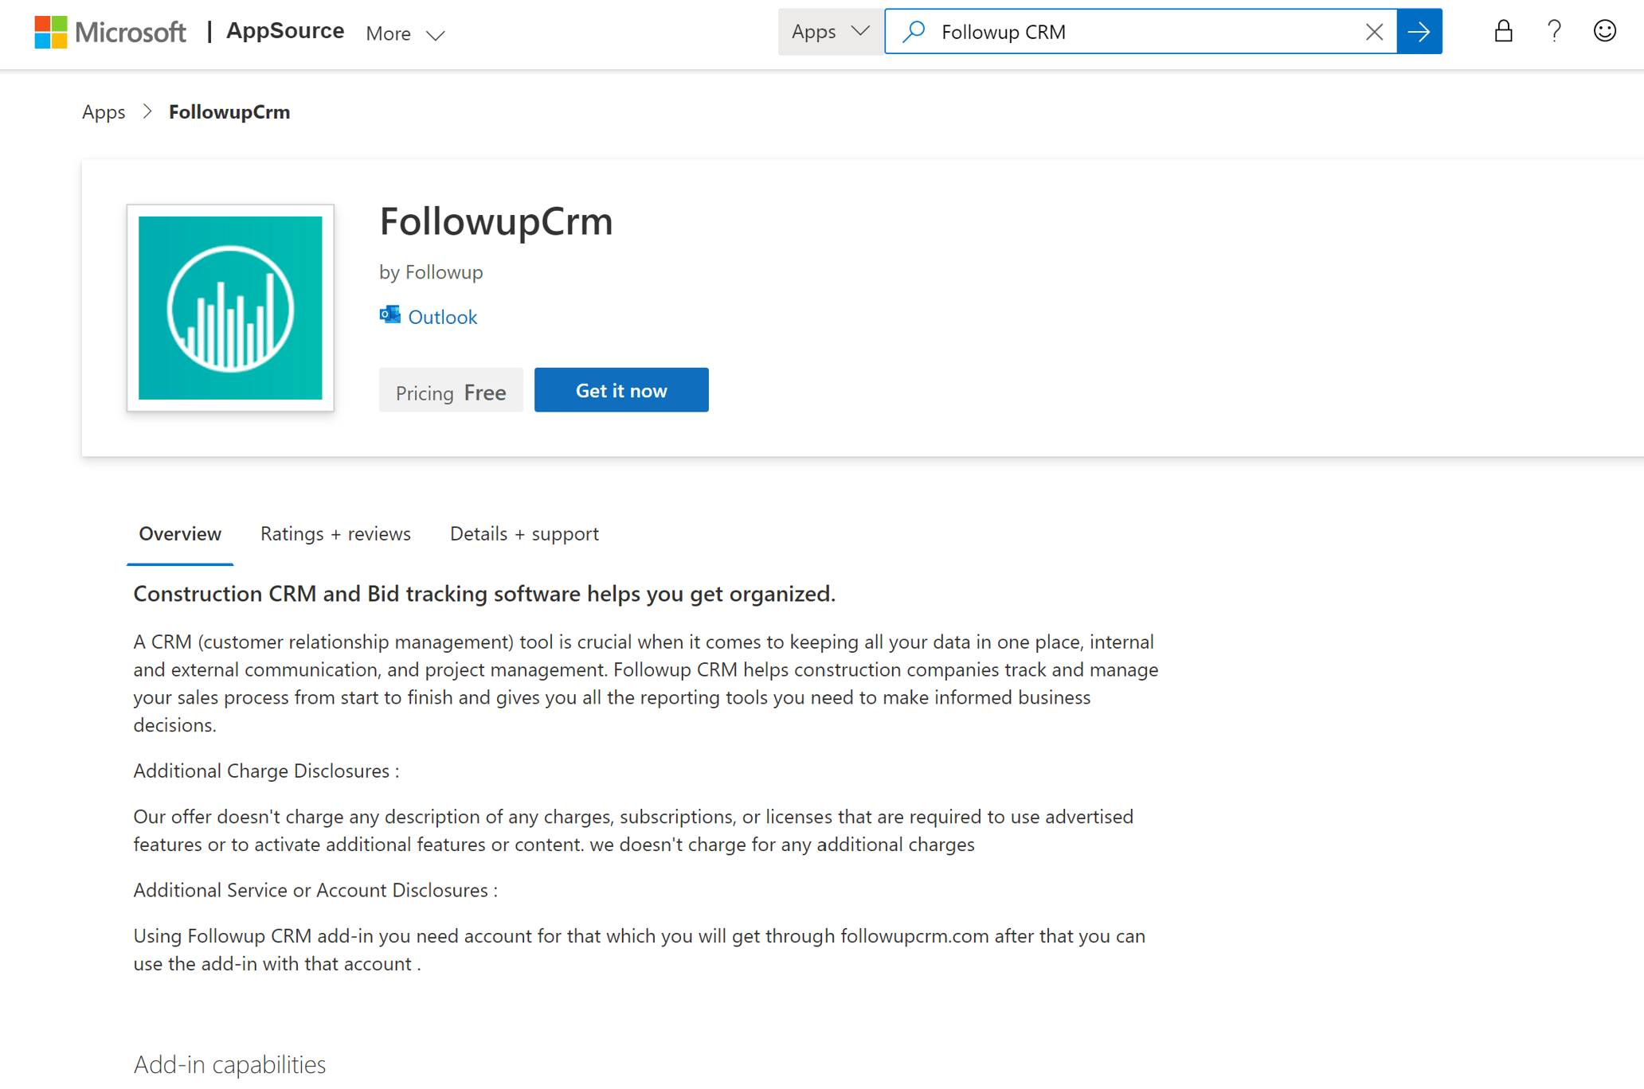Select the Overview tab
This screenshot has height=1089, width=1644.
coord(180,534)
